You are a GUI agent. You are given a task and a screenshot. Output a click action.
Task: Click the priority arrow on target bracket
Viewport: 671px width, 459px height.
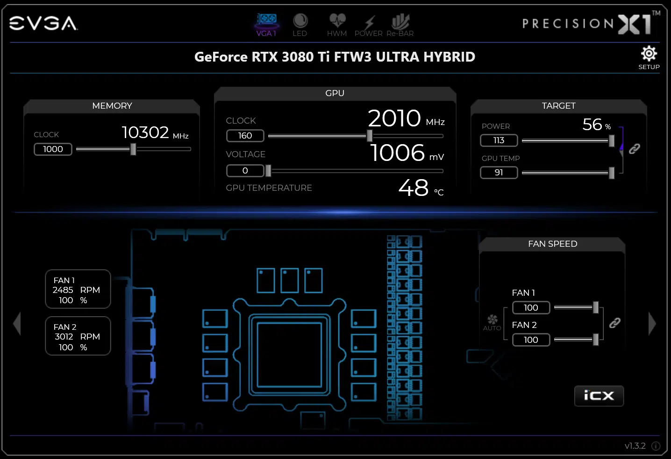pos(621,147)
